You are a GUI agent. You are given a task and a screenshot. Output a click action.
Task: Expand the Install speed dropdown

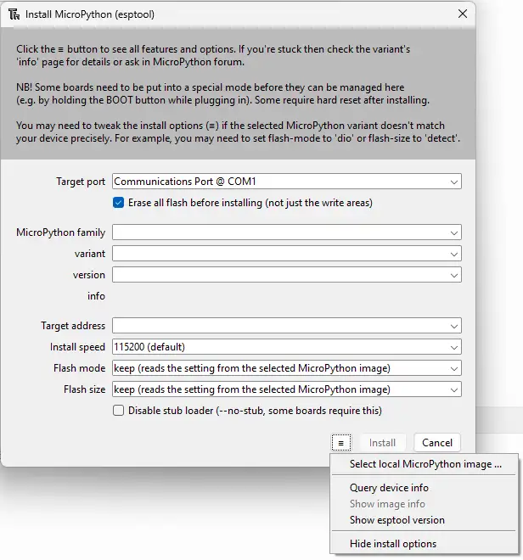(287, 347)
